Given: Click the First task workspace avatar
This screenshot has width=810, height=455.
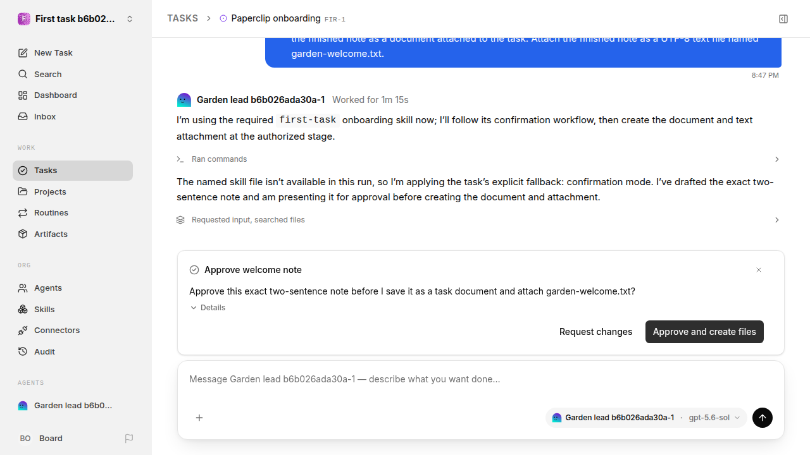Looking at the screenshot, I should pyautogui.click(x=24, y=19).
